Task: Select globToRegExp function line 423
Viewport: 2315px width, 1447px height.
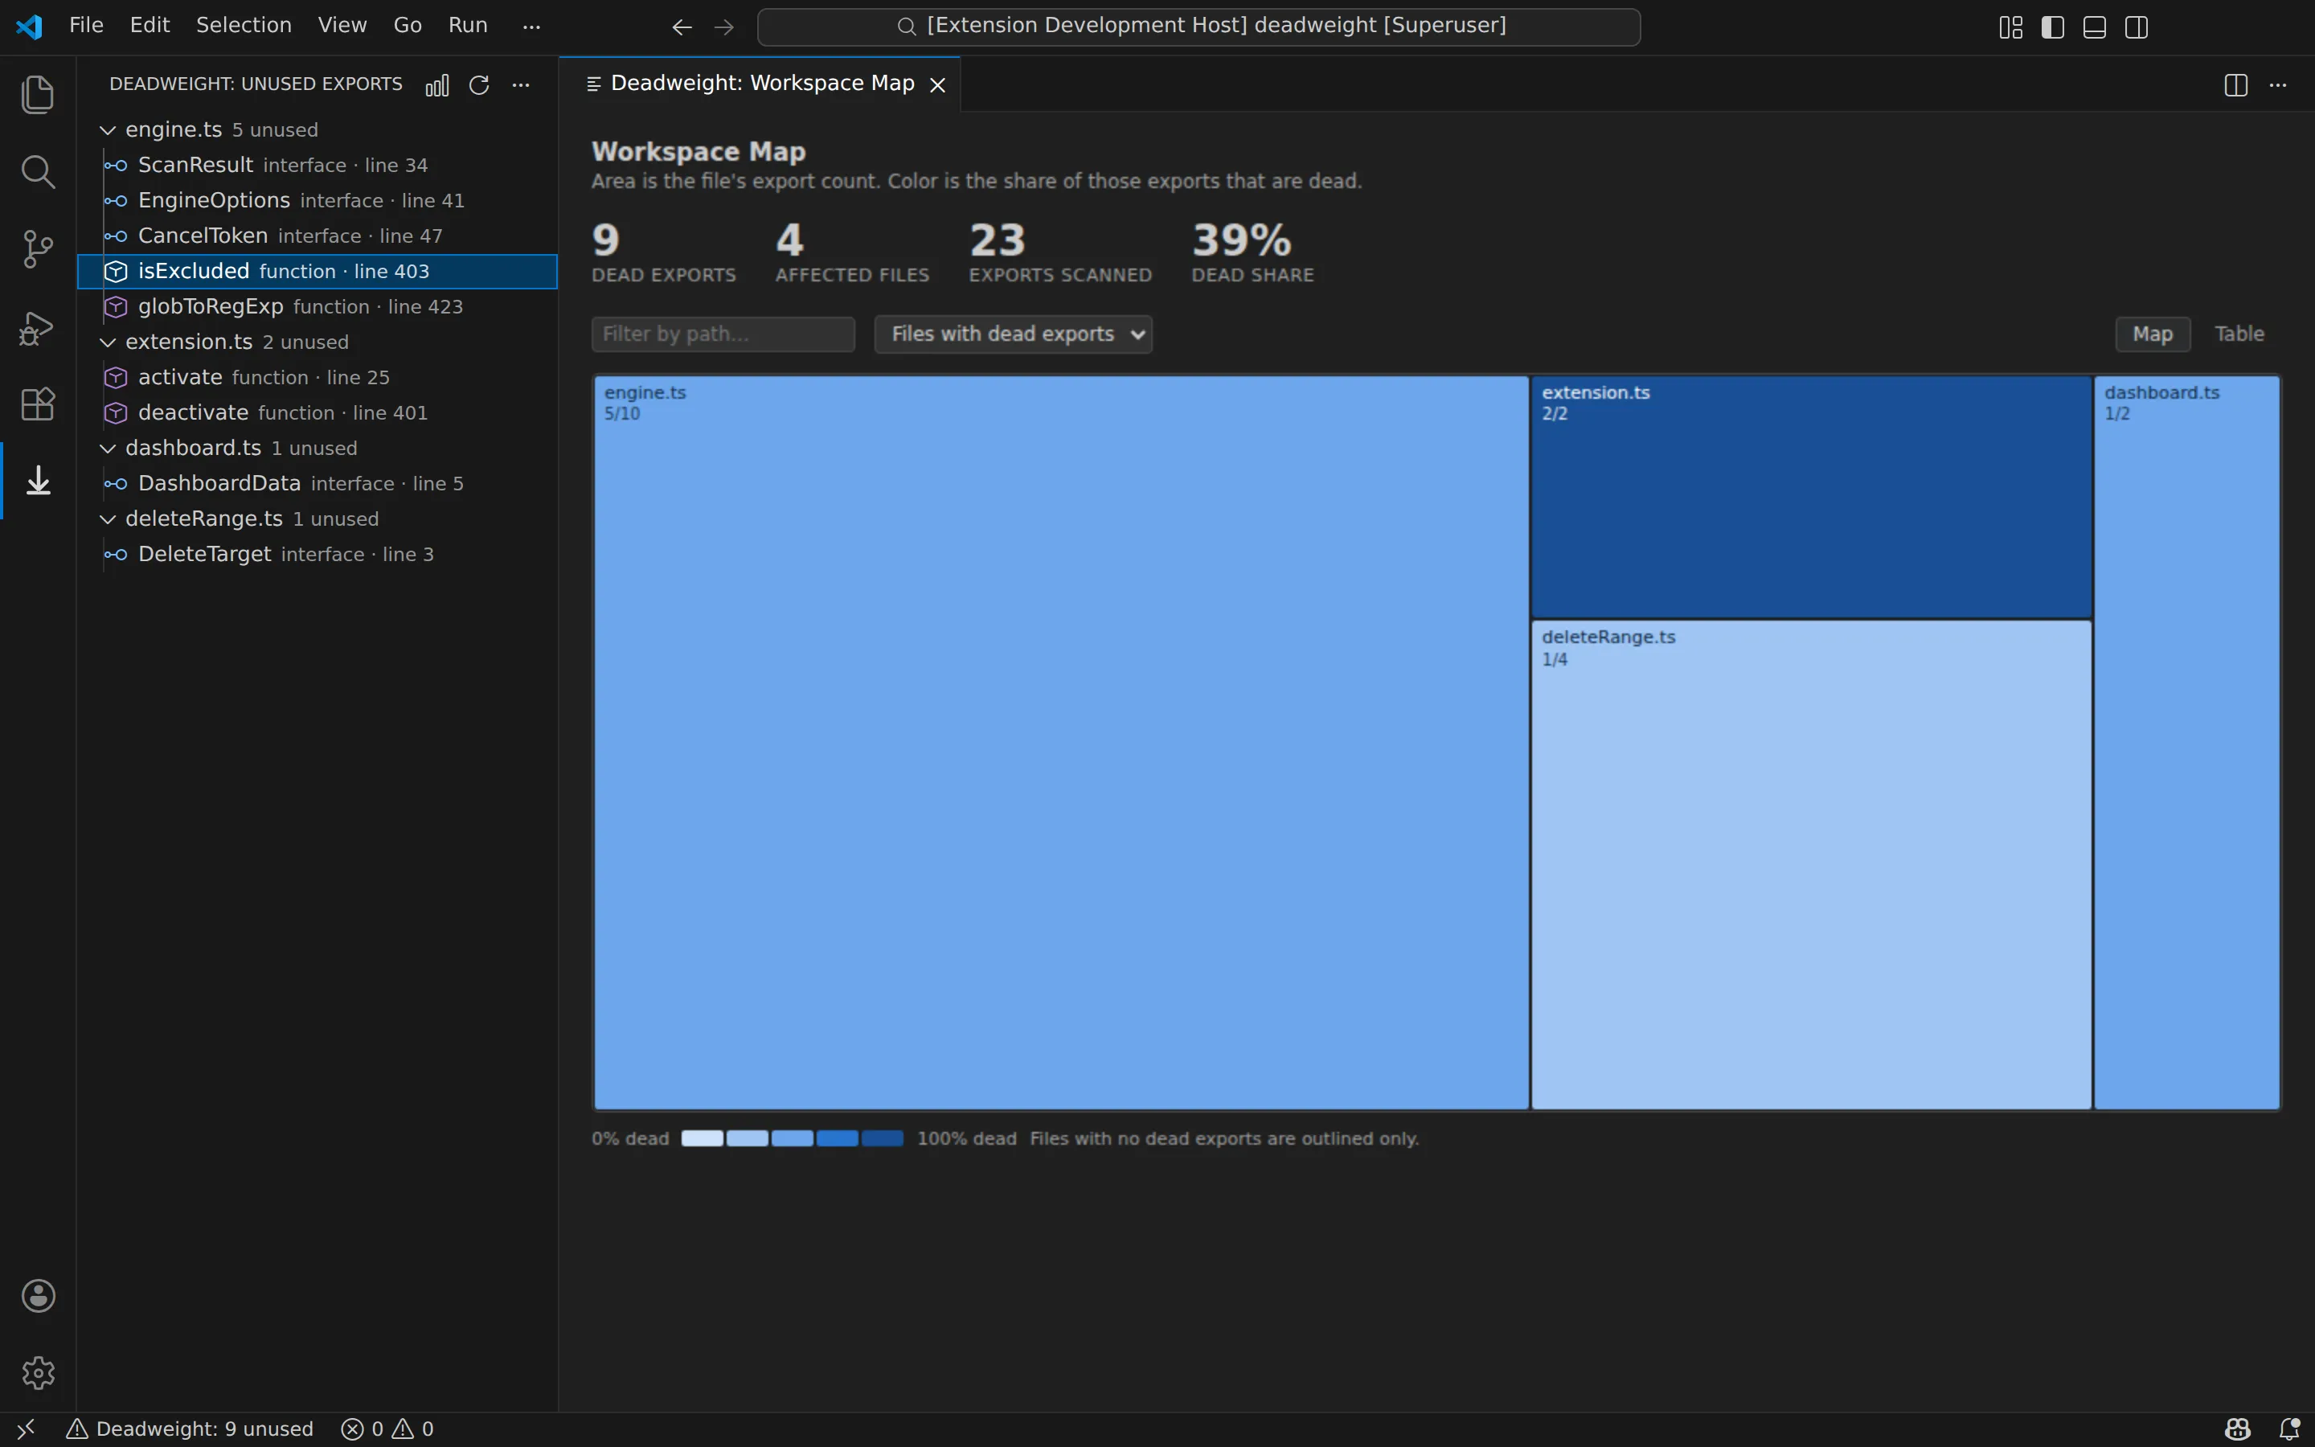Action: 318,307
